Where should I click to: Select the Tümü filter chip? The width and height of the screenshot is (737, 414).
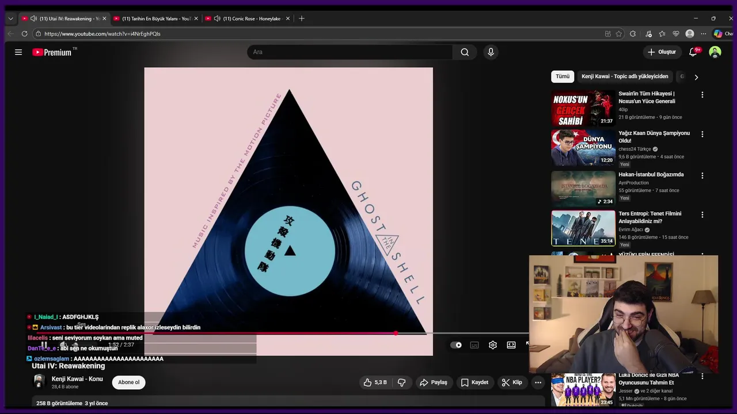(563, 76)
